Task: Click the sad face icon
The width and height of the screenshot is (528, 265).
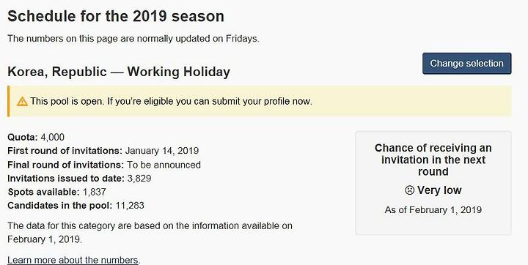Action: (409, 190)
